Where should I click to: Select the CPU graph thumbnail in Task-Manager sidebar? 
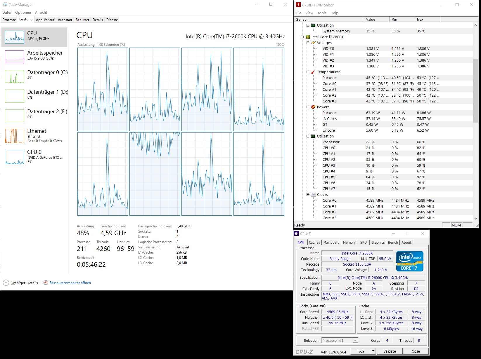click(x=14, y=37)
